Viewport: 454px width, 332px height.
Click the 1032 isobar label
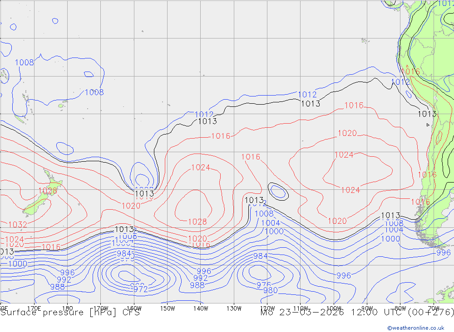pos(18,225)
